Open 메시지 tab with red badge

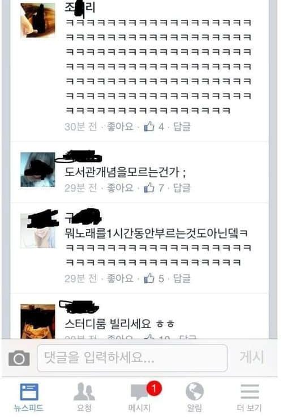point(140,397)
